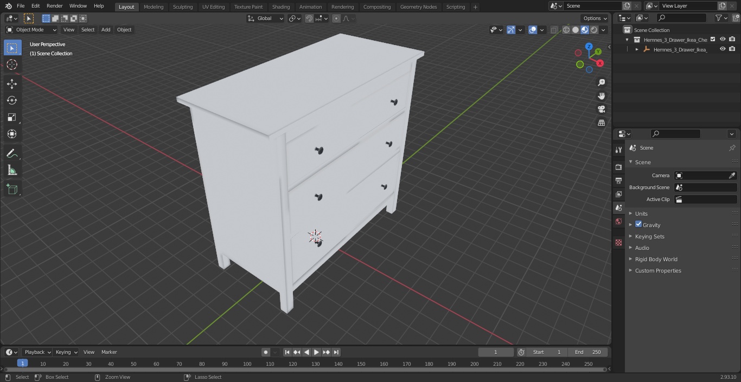The height and width of the screenshot is (382, 741).
Task: Switch to wireframe viewport shading
Action: coord(566,30)
